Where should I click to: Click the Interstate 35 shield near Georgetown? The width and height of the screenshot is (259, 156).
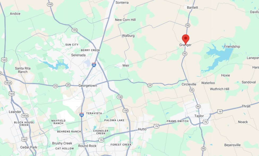tap(94, 65)
